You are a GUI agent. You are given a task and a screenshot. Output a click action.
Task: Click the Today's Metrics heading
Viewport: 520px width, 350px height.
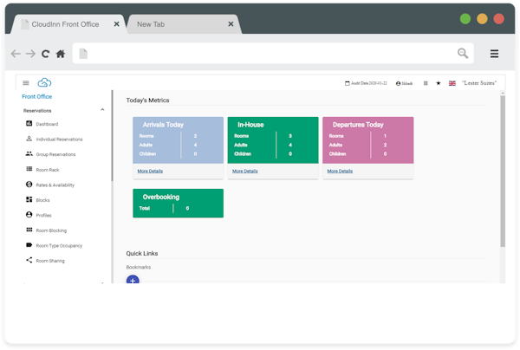point(147,100)
